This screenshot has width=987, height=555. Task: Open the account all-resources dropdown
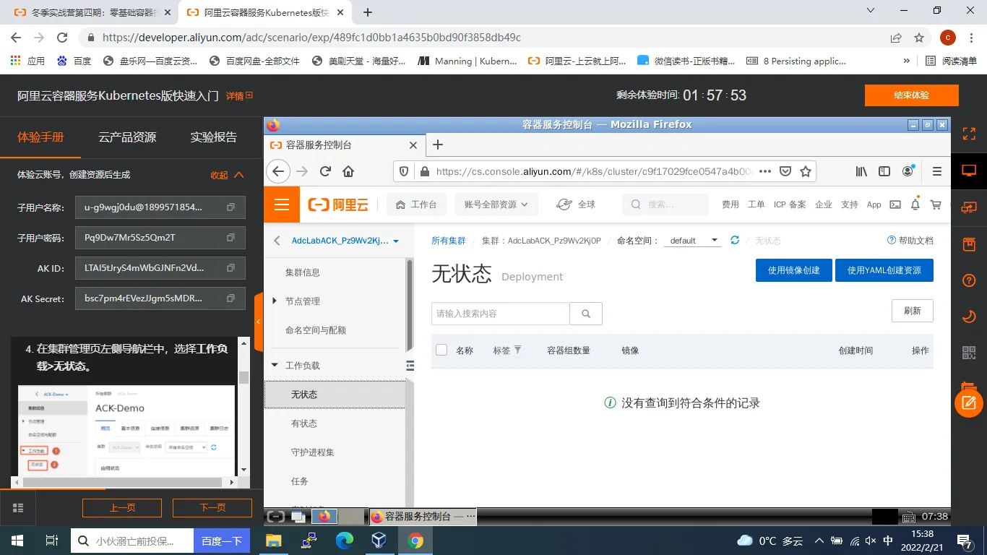pyautogui.click(x=496, y=205)
